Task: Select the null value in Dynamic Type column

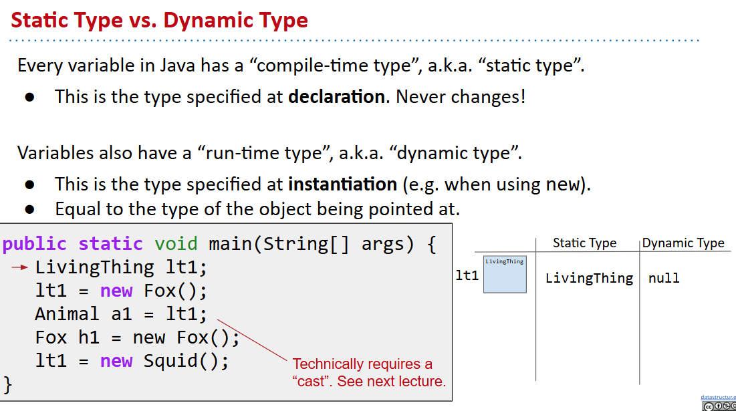Action: coord(664,278)
